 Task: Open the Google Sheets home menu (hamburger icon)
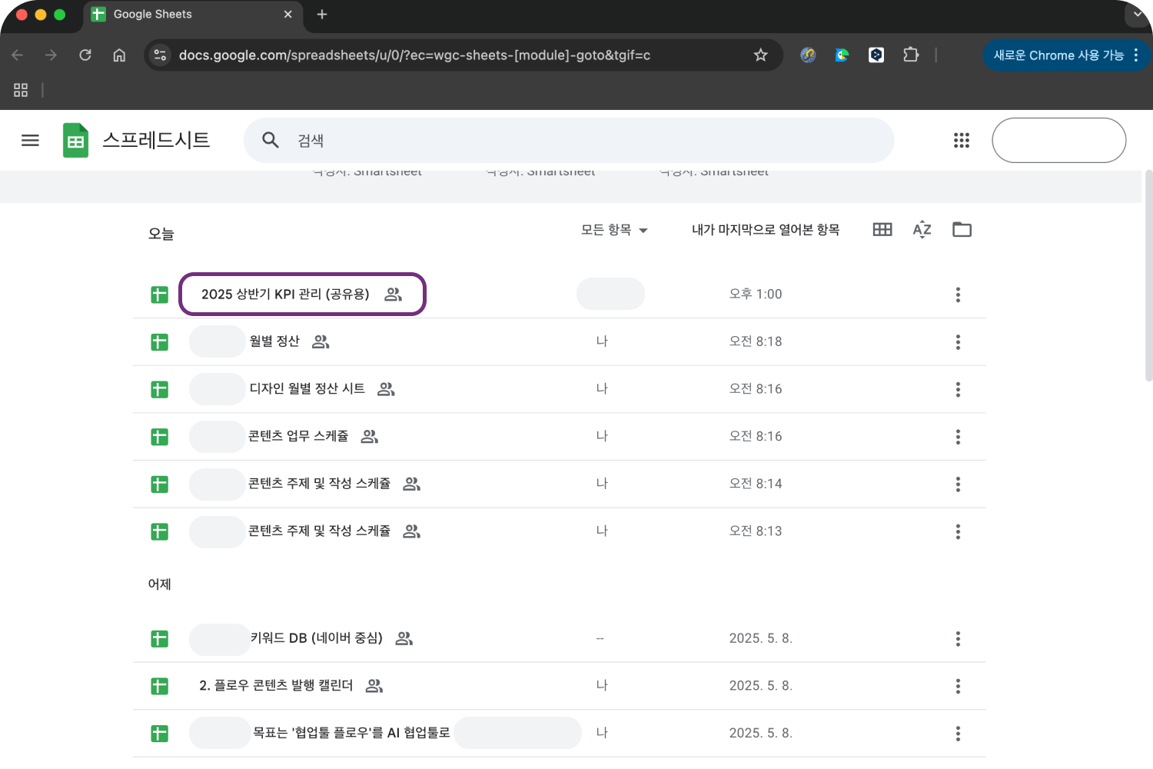tap(30, 140)
